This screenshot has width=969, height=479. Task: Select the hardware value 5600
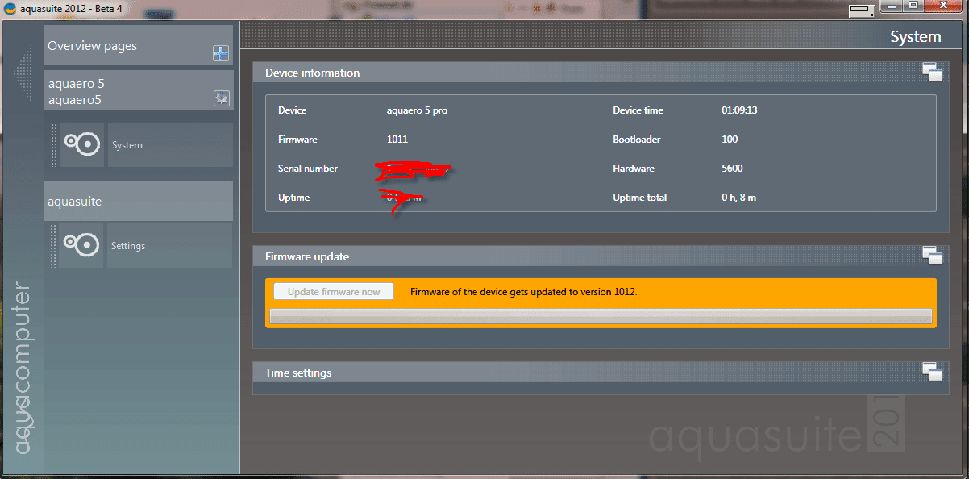[x=732, y=169]
